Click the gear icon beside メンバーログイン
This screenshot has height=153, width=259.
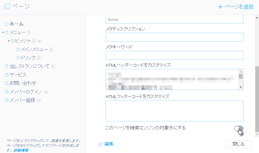click(7, 92)
